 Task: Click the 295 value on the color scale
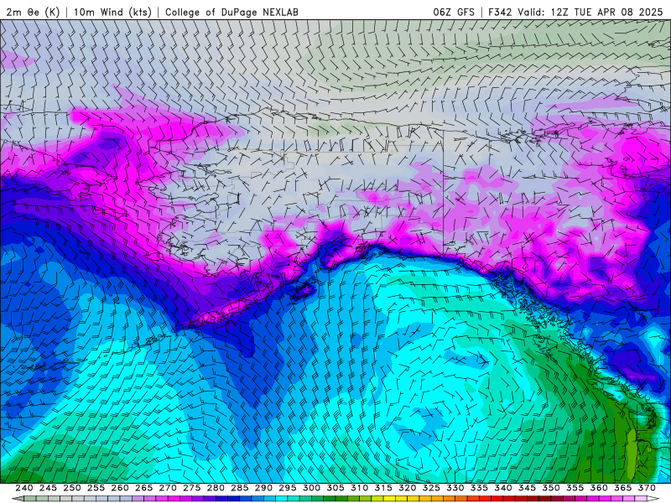click(288, 488)
